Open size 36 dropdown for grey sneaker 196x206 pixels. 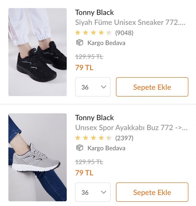click(93, 192)
